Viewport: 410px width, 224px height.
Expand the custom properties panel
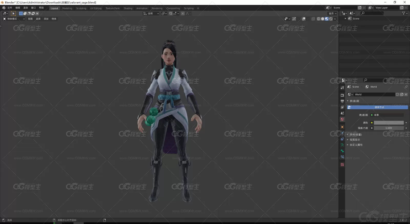(x=348, y=145)
